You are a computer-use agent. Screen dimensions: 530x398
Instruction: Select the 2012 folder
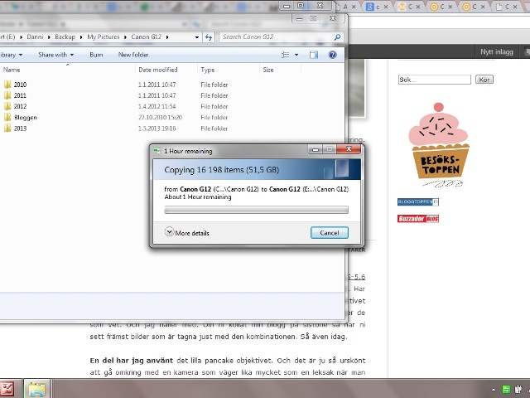(20, 106)
